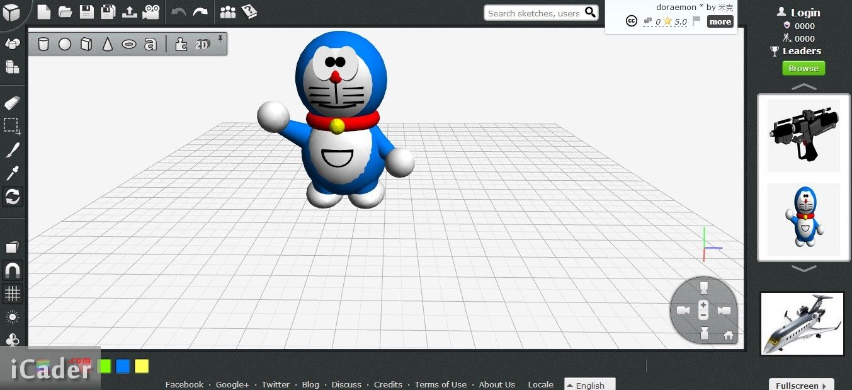Flag the doraemon sketch

696,21
